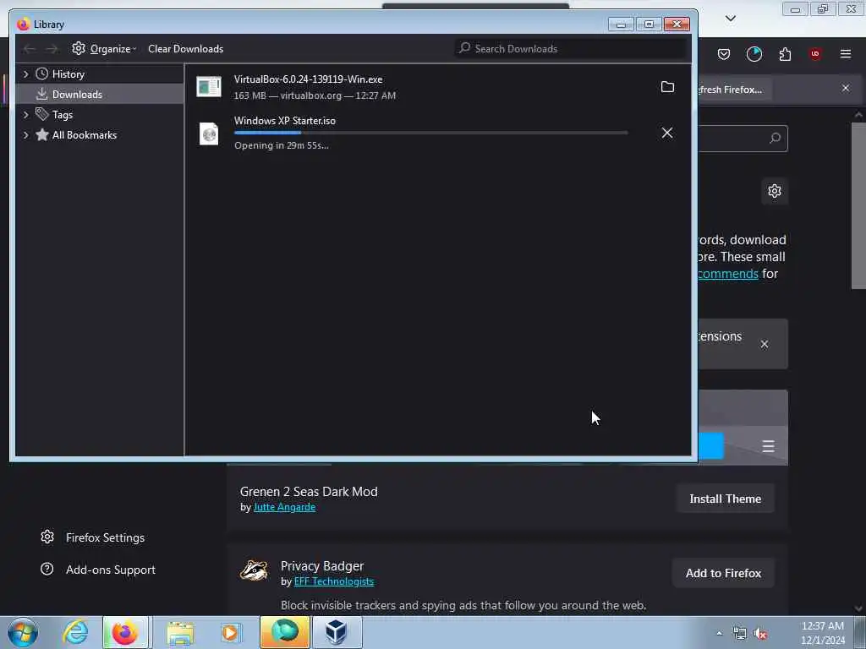Click muted volume tray icon
866x649 pixels.
[x=760, y=634]
